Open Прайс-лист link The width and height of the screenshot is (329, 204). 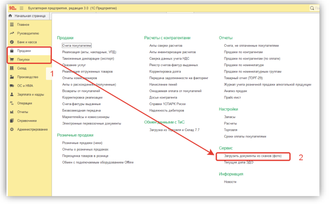click(232, 97)
